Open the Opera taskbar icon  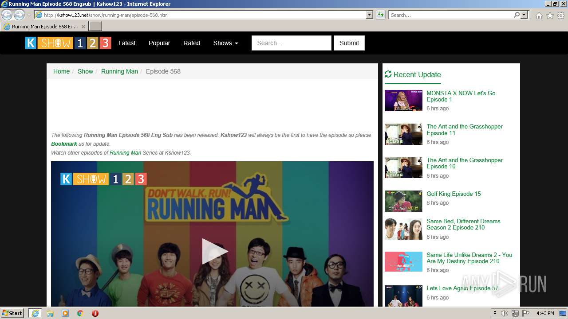click(x=95, y=313)
